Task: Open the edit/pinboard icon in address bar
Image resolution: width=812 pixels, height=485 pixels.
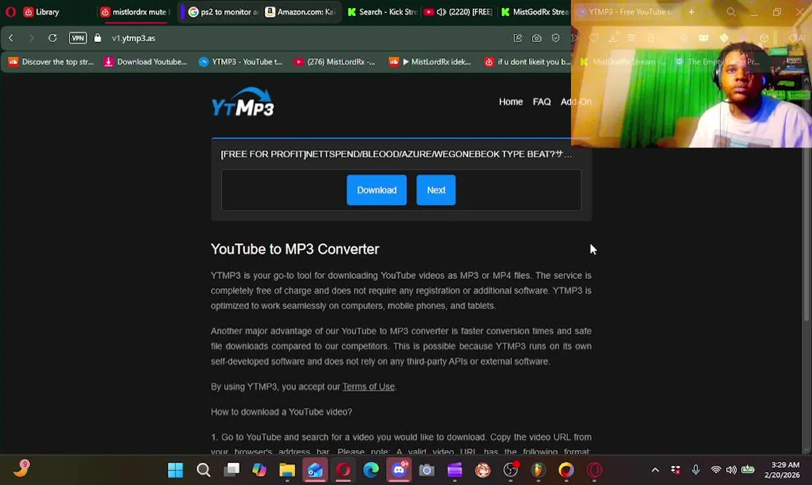Action: pos(517,38)
